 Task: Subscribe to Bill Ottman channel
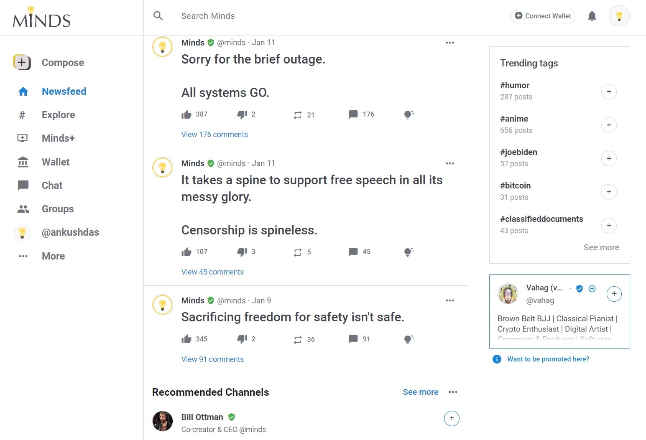pos(452,418)
